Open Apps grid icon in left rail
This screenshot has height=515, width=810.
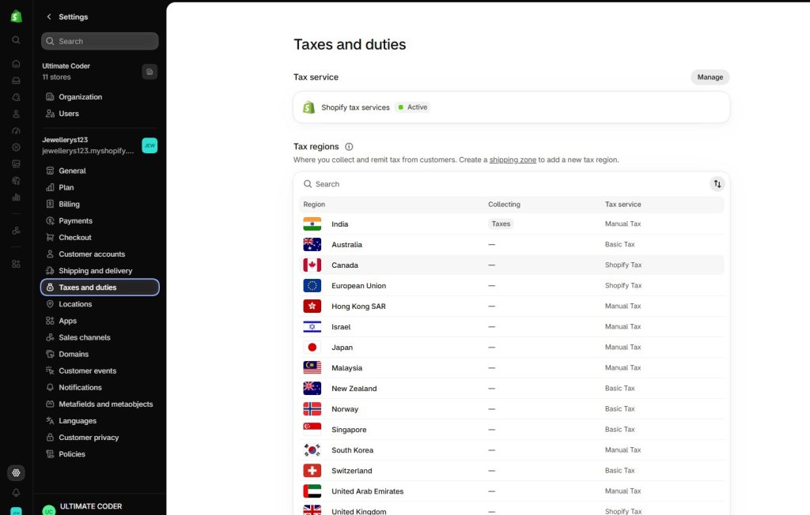pos(16,264)
